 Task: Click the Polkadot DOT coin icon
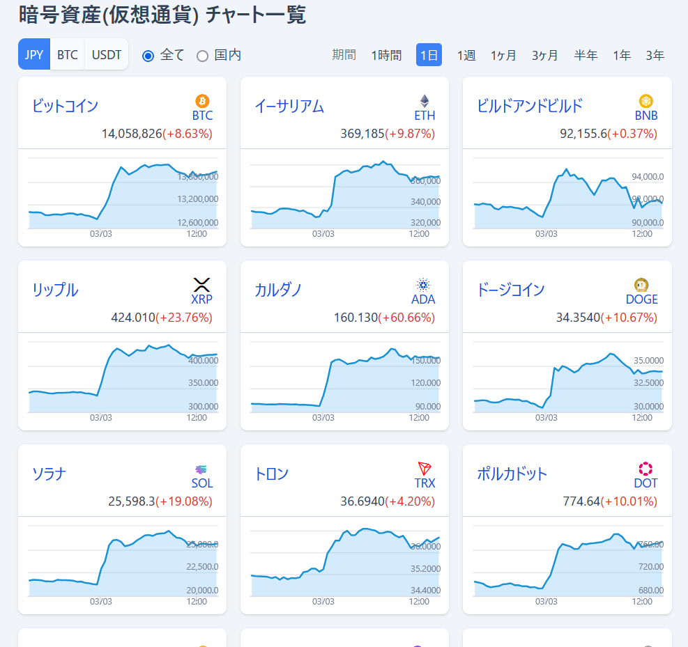(x=645, y=469)
